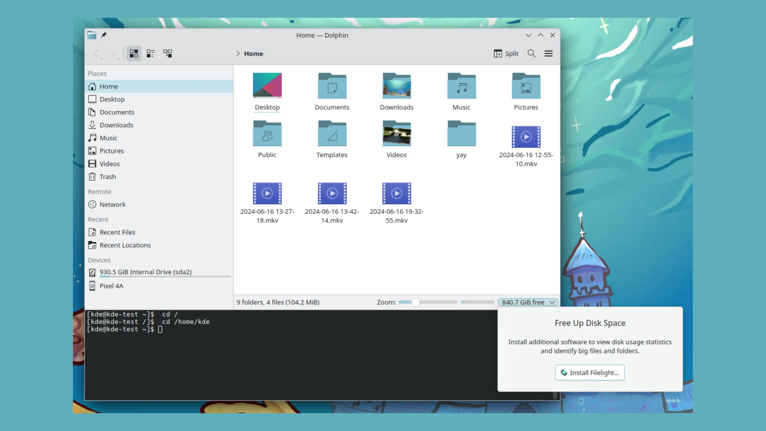Screen dimensions: 766x431
Task: Select the Documents folder icon
Action: coord(332,86)
